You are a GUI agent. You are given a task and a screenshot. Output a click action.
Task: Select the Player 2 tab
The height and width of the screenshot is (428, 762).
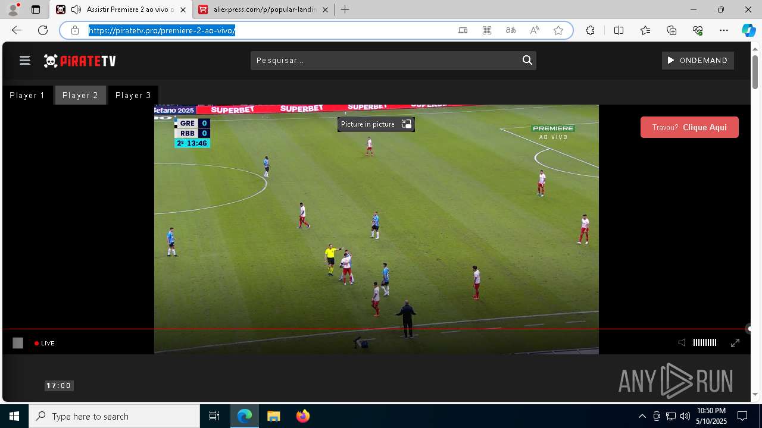tap(80, 95)
